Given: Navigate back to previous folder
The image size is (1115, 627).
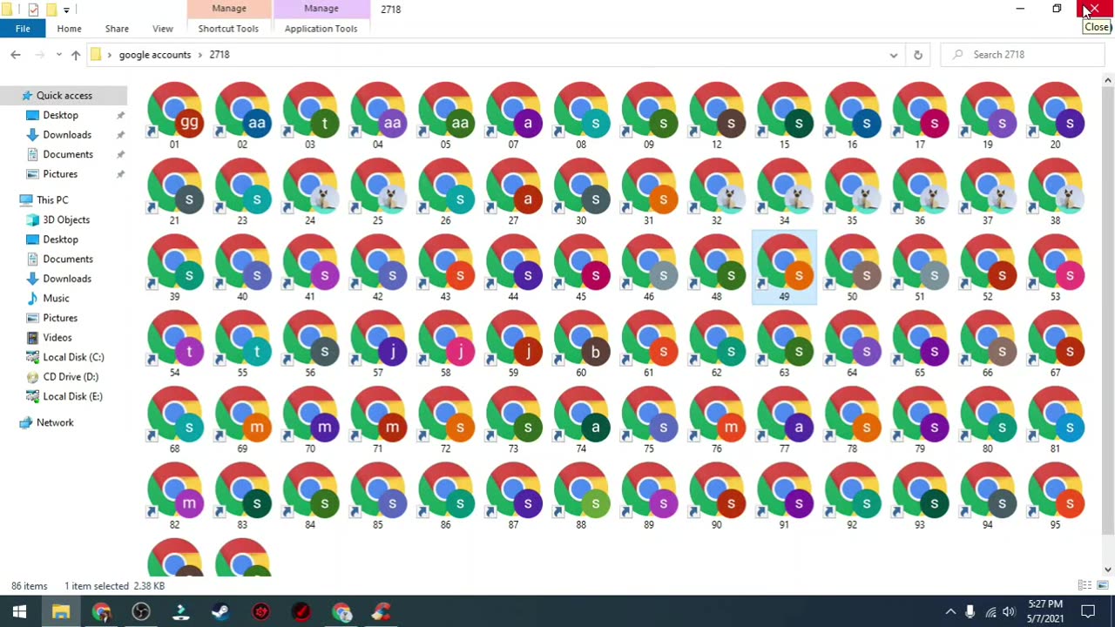Looking at the screenshot, I should click(x=16, y=55).
